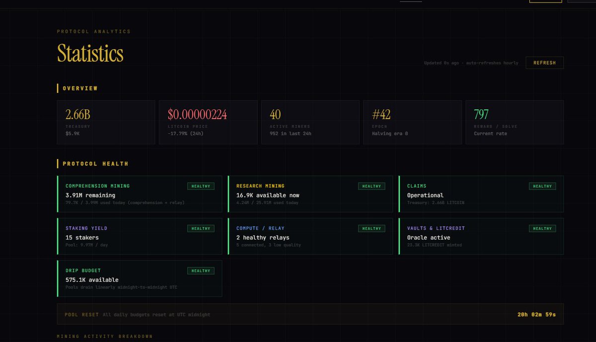Image resolution: width=596 pixels, height=342 pixels.
Task: Click the Statistics page heading
Action: click(x=90, y=53)
